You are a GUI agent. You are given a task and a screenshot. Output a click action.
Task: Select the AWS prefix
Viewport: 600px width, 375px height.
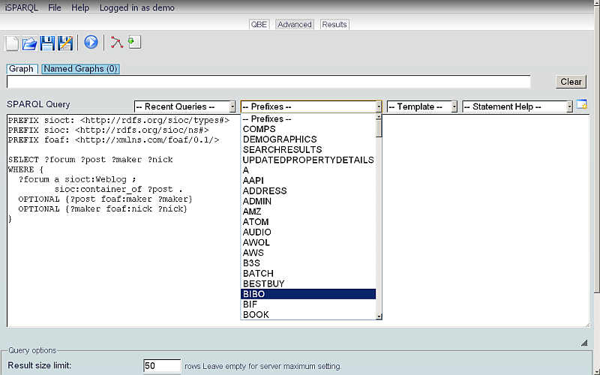[x=308, y=253]
